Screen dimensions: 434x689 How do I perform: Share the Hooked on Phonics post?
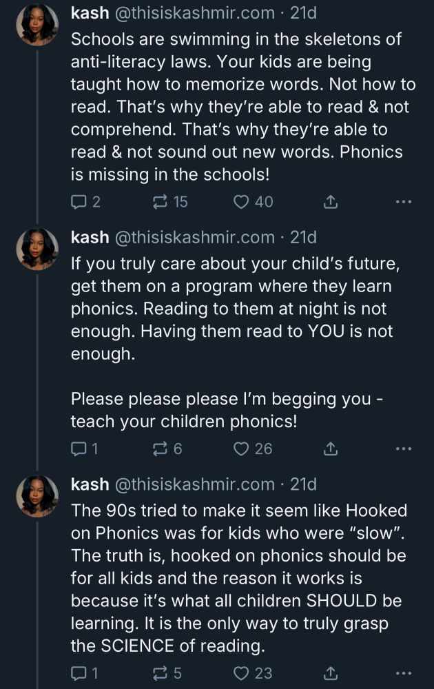(x=330, y=673)
